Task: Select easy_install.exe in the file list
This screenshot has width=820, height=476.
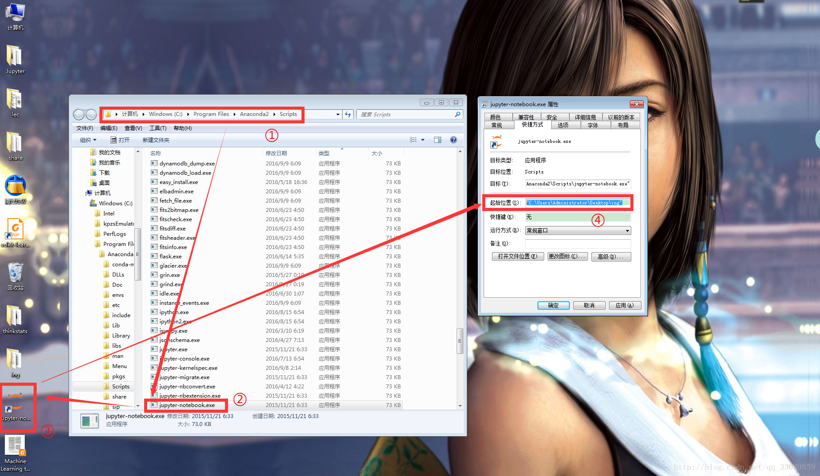Action: [x=179, y=182]
